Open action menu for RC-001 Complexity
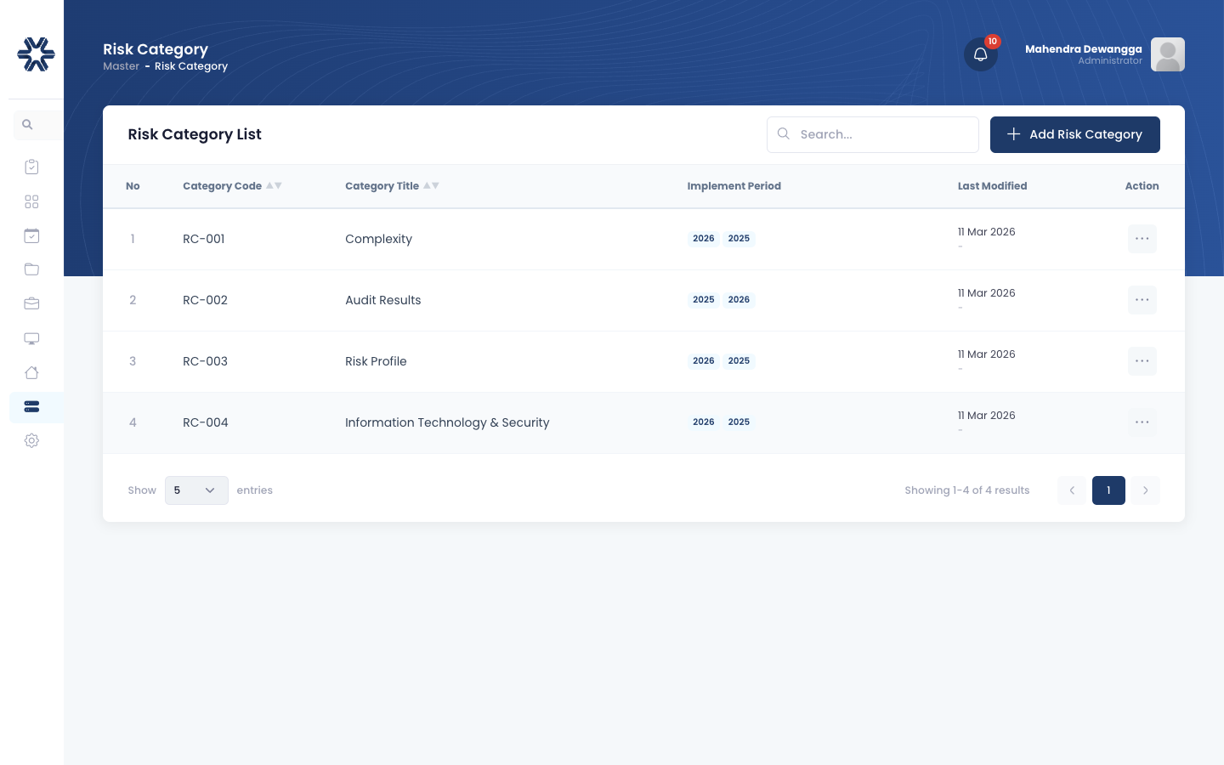 pos(1142,239)
